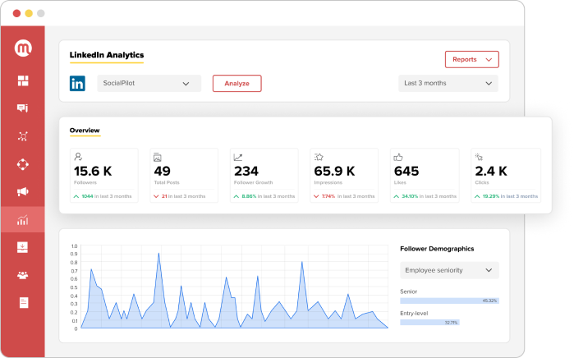Click the LinkedIn logo icon
This screenshot has width=574, height=358.
77,84
